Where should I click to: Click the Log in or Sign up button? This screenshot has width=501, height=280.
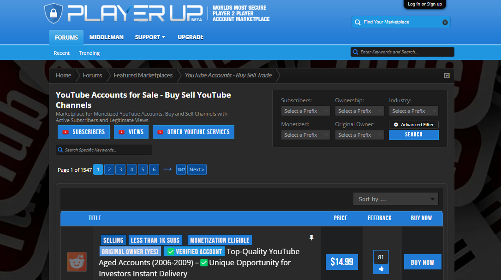click(x=424, y=4)
